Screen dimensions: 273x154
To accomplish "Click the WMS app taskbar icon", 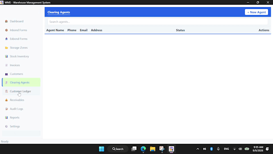I will tap(171, 149).
